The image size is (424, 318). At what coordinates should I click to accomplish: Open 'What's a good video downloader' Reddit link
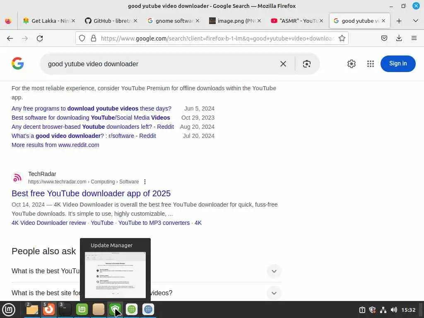(84, 136)
